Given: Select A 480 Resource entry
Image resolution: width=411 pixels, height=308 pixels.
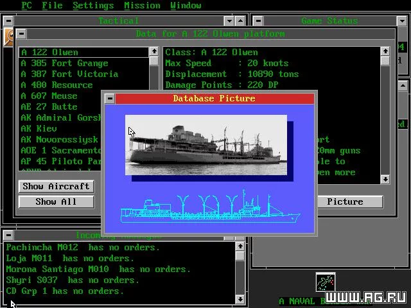Looking at the screenshot, I should (84, 85).
